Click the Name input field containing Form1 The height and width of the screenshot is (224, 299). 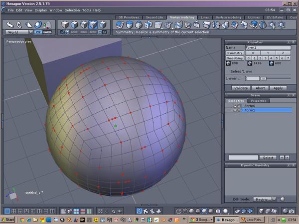coord(267,47)
